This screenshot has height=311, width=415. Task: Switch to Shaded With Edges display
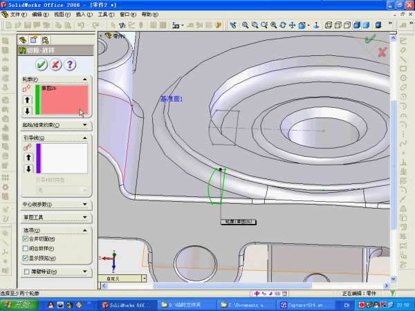coord(357,26)
